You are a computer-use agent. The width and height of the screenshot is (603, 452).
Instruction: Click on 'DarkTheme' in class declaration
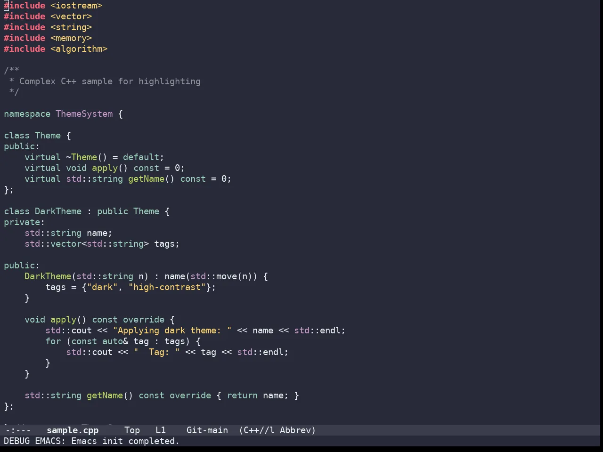click(58, 211)
